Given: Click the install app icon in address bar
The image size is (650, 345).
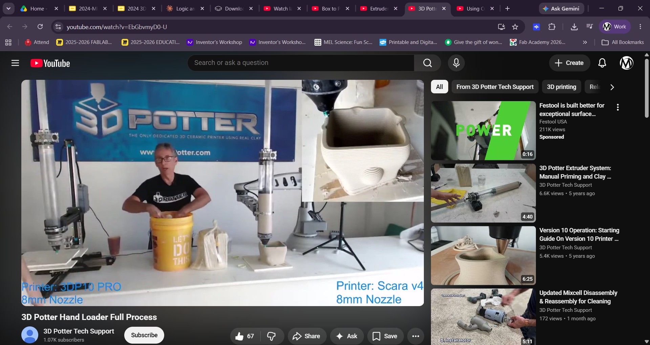Looking at the screenshot, I should click(501, 27).
